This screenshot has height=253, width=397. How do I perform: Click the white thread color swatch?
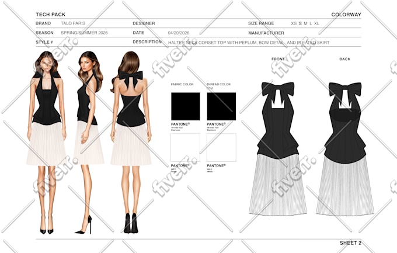tap(221, 148)
